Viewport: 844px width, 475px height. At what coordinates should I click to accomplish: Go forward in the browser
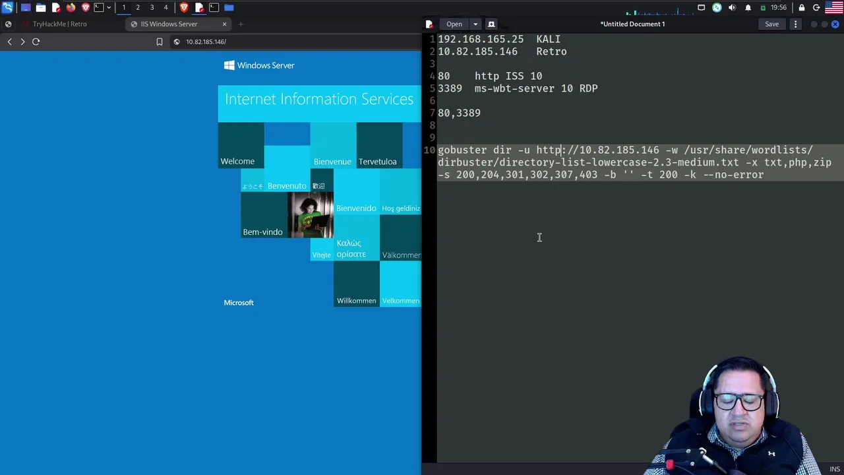pos(22,42)
